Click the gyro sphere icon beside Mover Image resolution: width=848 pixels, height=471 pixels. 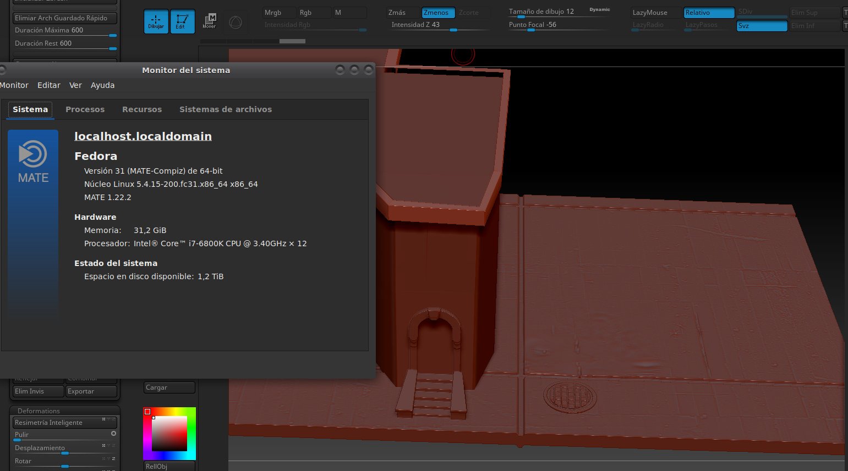click(236, 23)
